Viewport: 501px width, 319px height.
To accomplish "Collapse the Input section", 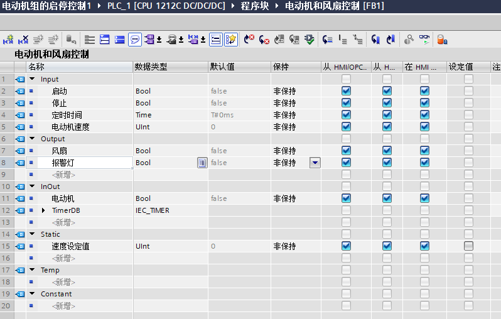I will 32,79.
